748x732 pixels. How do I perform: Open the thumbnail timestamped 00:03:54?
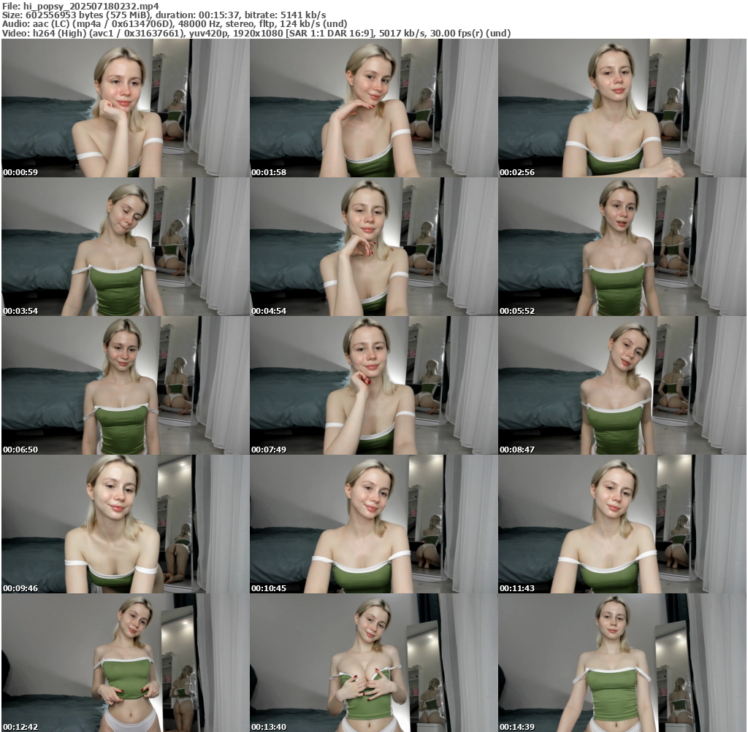tap(126, 247)
